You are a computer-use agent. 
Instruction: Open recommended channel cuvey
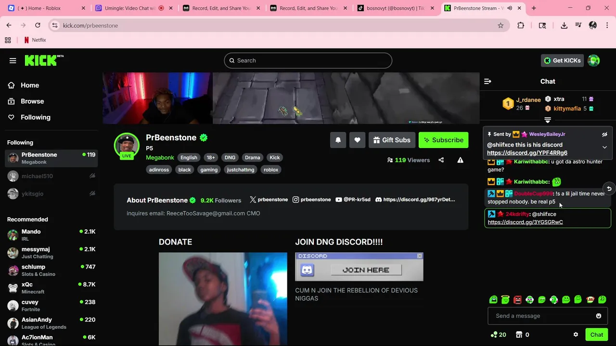coord(51,306)
